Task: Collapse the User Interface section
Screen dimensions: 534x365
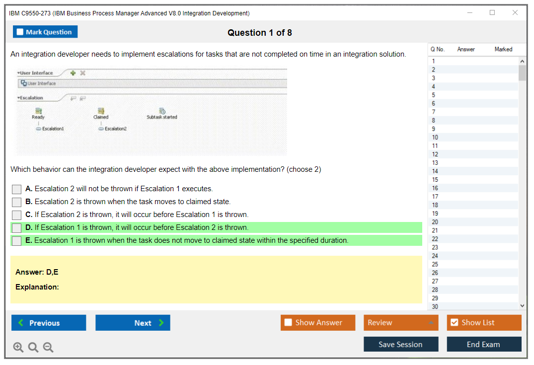Action: (18, 73)
